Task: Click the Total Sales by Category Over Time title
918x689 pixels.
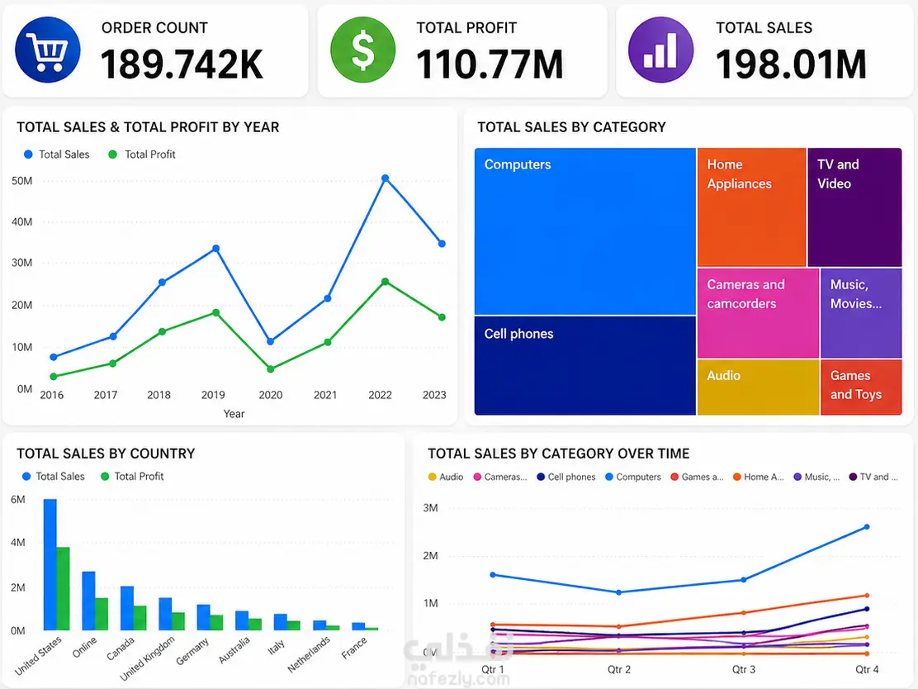Action: point(559,454)
